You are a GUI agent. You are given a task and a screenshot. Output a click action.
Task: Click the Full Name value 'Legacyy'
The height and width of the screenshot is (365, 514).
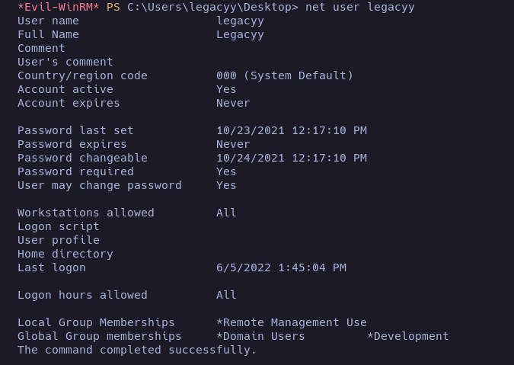[x=240, y=34]
